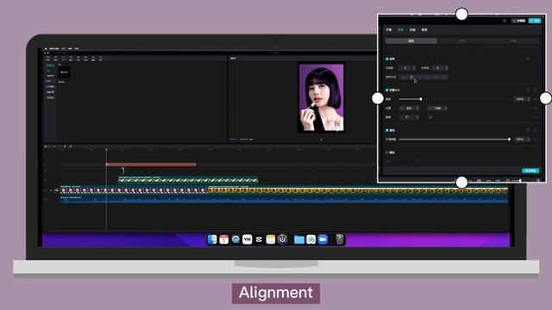Click the woman portrait in the preview player

click(321, 97)
